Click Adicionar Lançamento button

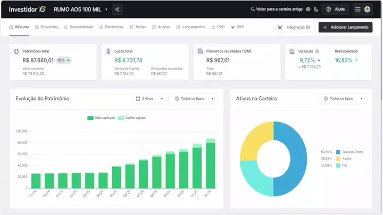[345, 27]
